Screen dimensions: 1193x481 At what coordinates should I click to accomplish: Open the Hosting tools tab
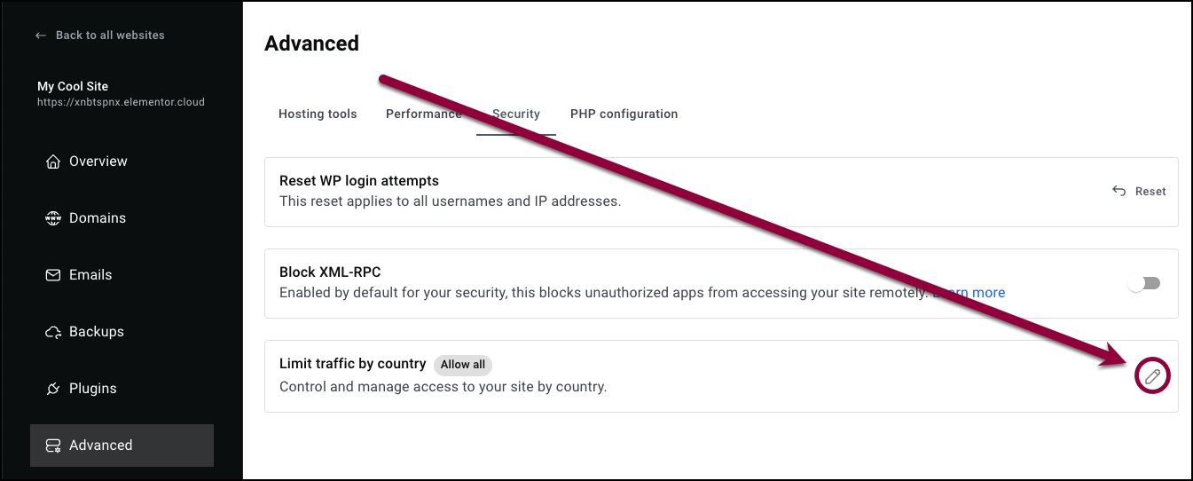coord(318,114)
